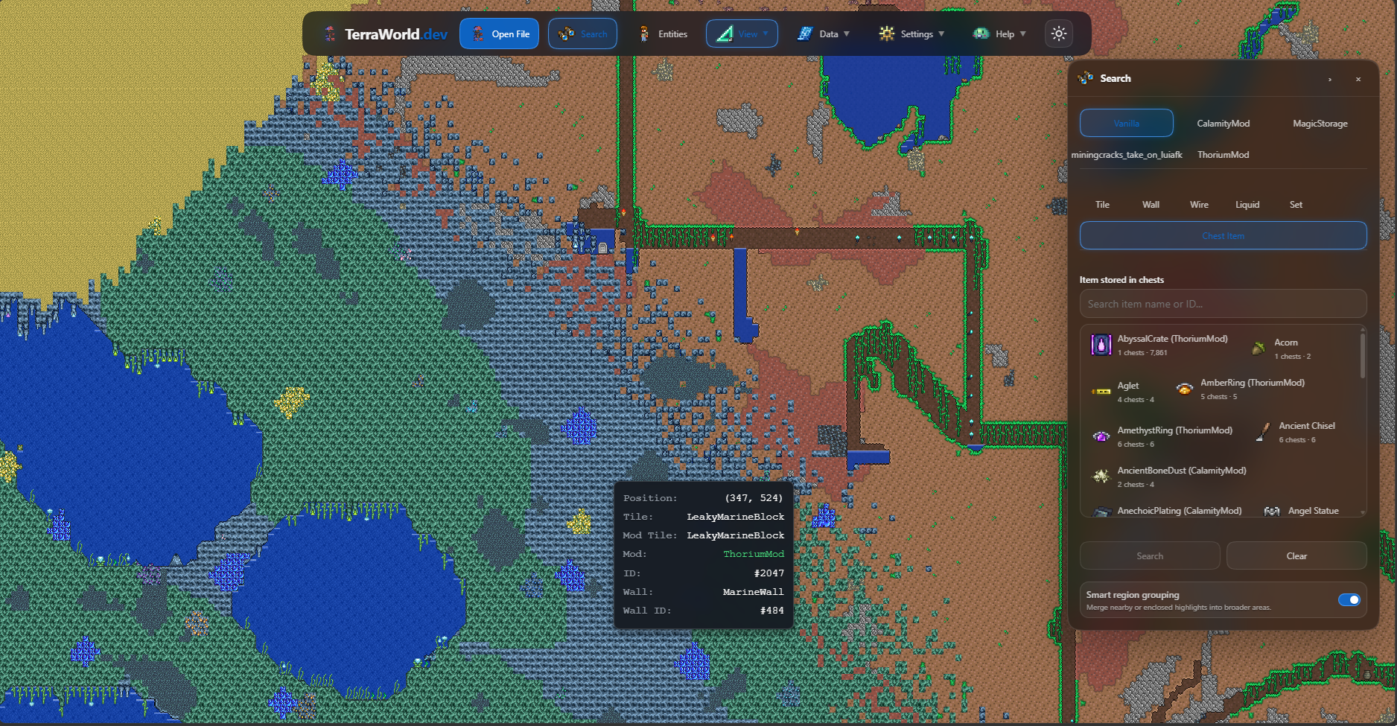Select the Vanilla mod tab

(x=1127, y=123)
